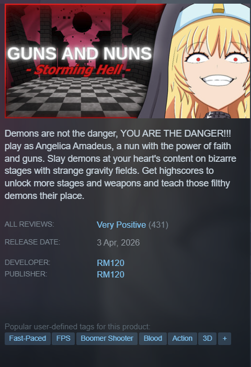
Task: Select the FPS tag
Action: (63, 338)
